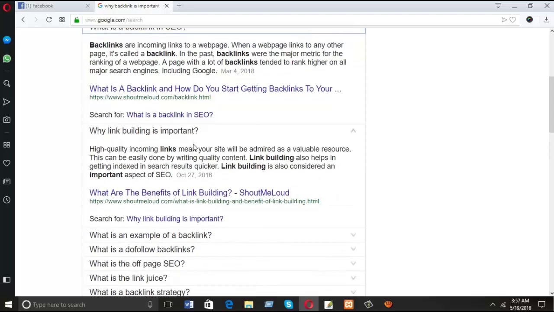This screenshot has width=554, height=312.
Task: Add page to bookmarks heart icon
Action: (513, 20)
